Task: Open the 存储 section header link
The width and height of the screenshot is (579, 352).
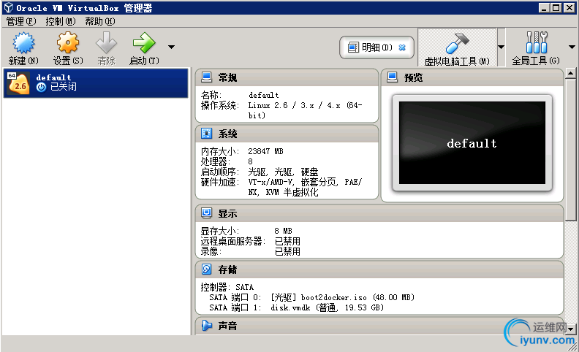Action: [227, 269]
